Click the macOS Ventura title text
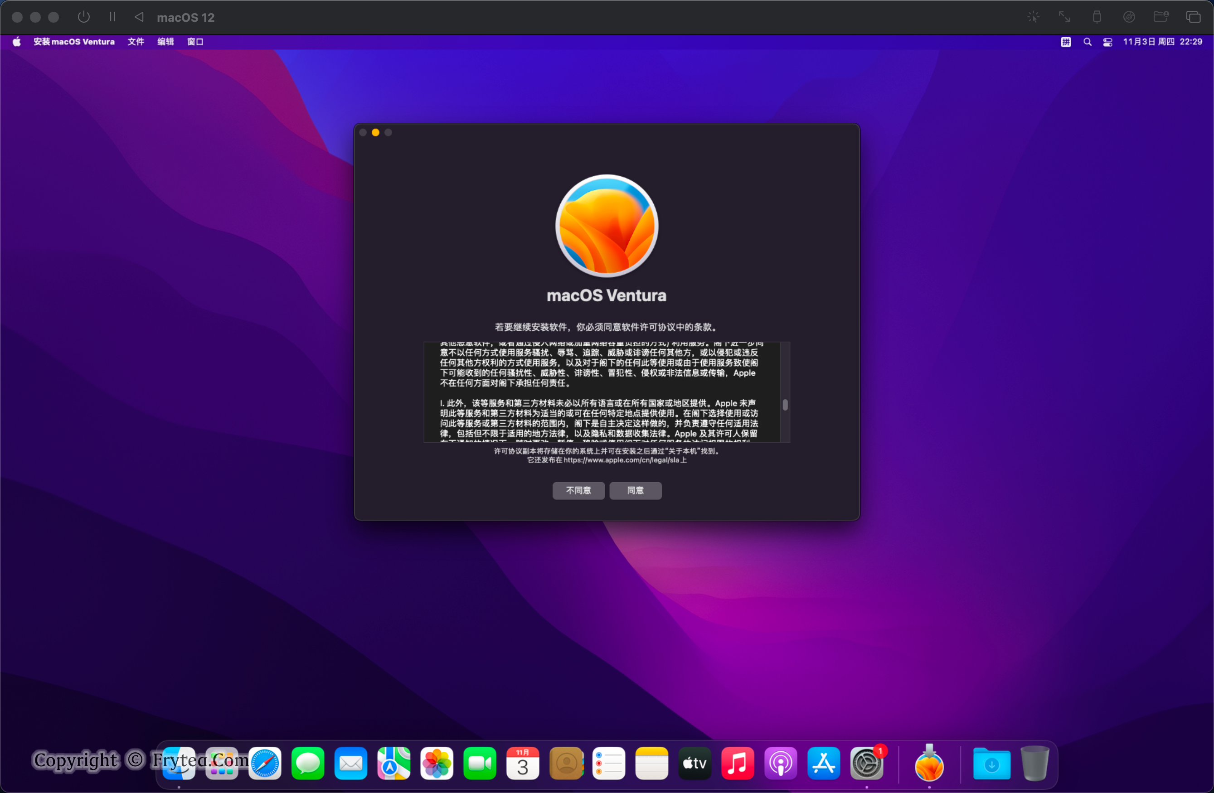1214x793 pixels. [607, 296]
